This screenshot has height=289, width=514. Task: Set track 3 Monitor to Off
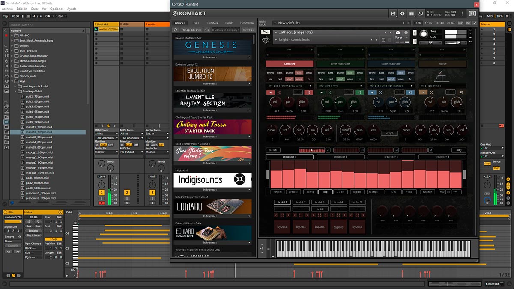click(x=161, y=145)
